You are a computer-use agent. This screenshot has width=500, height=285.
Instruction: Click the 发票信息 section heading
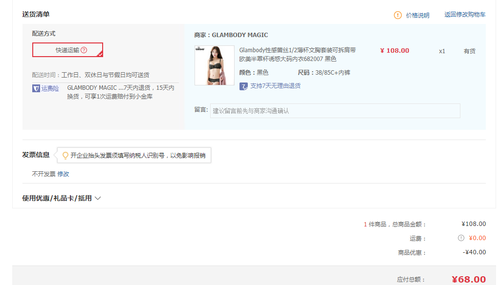pyautogui.click(x=36, y=155)
